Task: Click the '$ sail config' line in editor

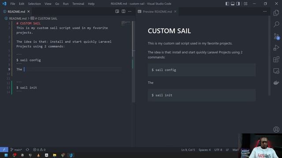Action: pyautogui.click(x=28, y=60)
